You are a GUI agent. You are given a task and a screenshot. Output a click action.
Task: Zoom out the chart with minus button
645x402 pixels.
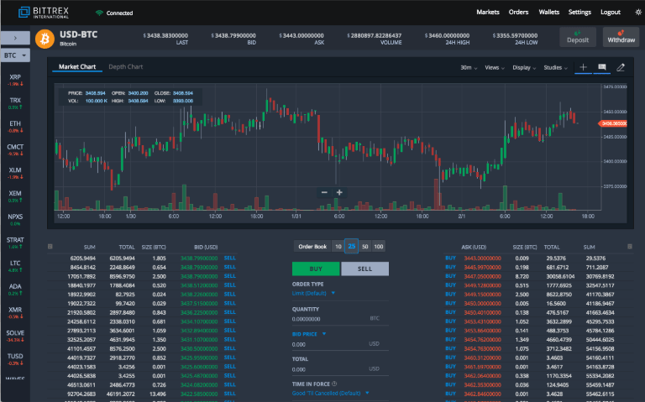(324, 192)
